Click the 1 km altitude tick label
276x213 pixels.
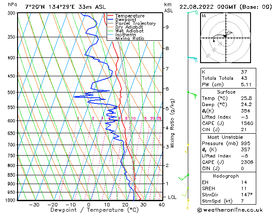(167, 184)
